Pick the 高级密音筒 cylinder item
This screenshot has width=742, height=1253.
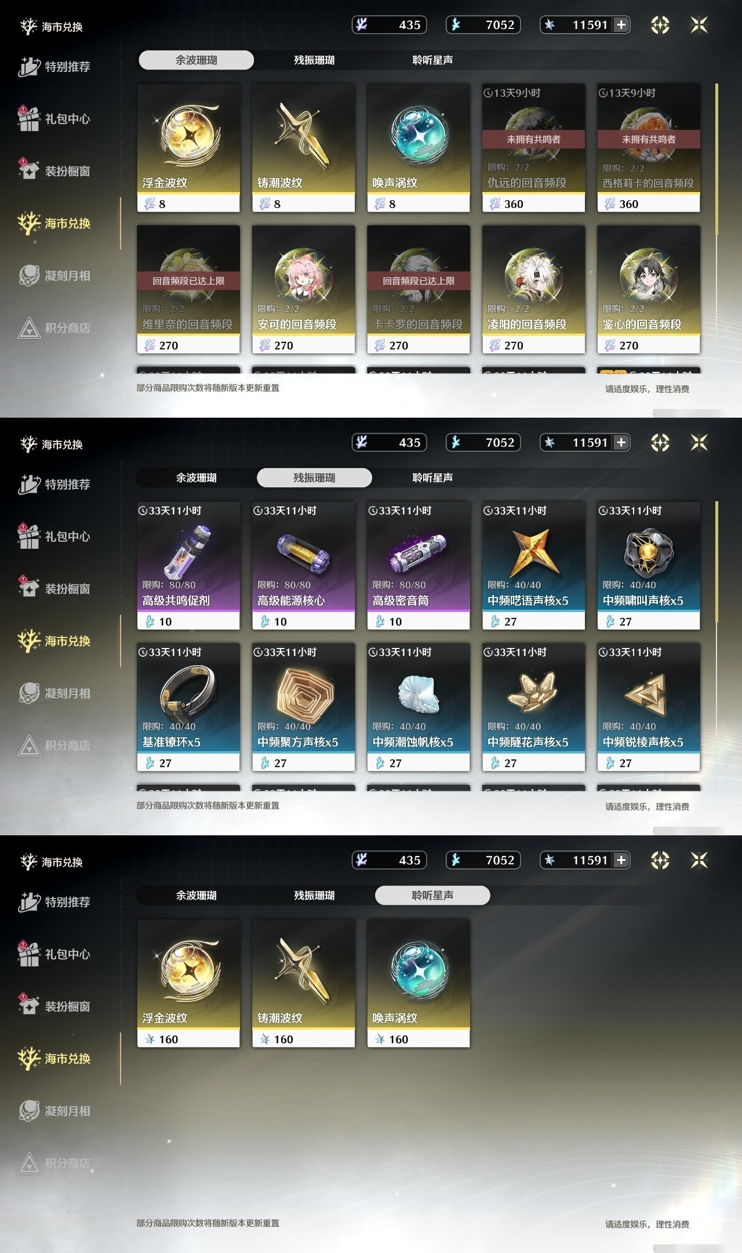(419, 566)
